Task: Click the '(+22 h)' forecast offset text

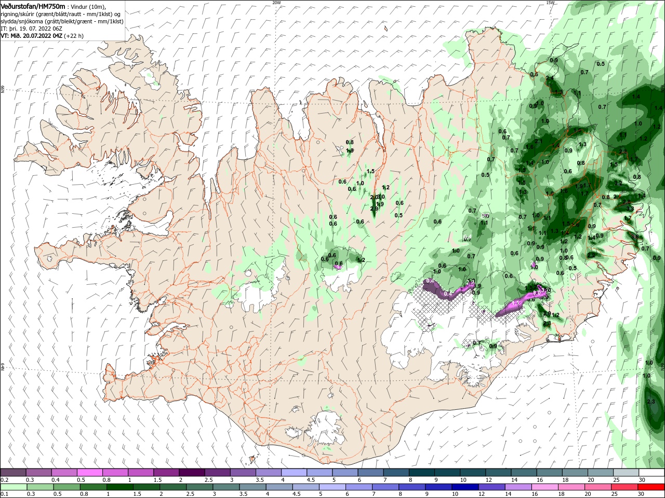Action: (x=73, y=35)
